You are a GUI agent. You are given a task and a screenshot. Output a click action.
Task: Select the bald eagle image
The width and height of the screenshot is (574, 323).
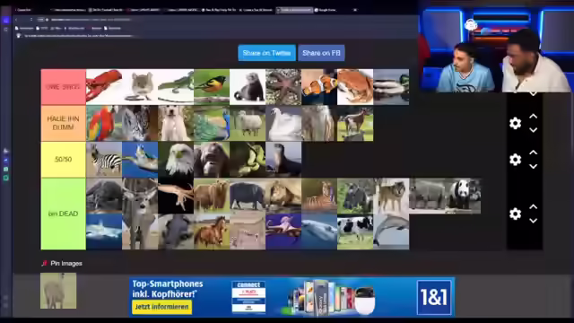pos(176,160)
